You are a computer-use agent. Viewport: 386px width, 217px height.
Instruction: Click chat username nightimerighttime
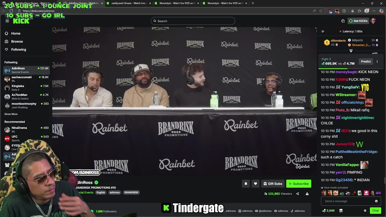click(357, 118)
